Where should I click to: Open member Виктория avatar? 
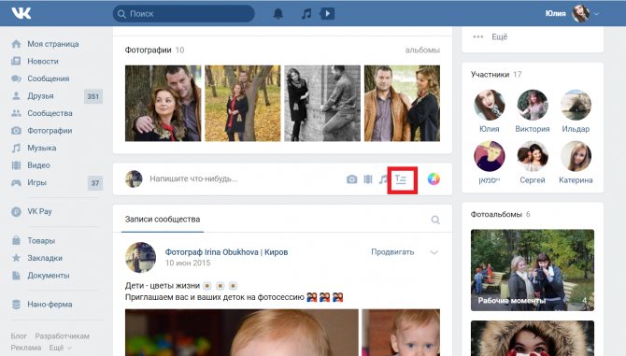pos(533,105)
